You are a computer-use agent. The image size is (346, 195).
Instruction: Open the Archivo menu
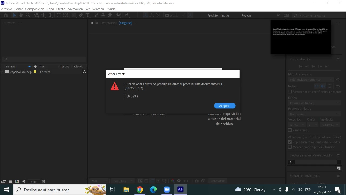pos(7,9)
